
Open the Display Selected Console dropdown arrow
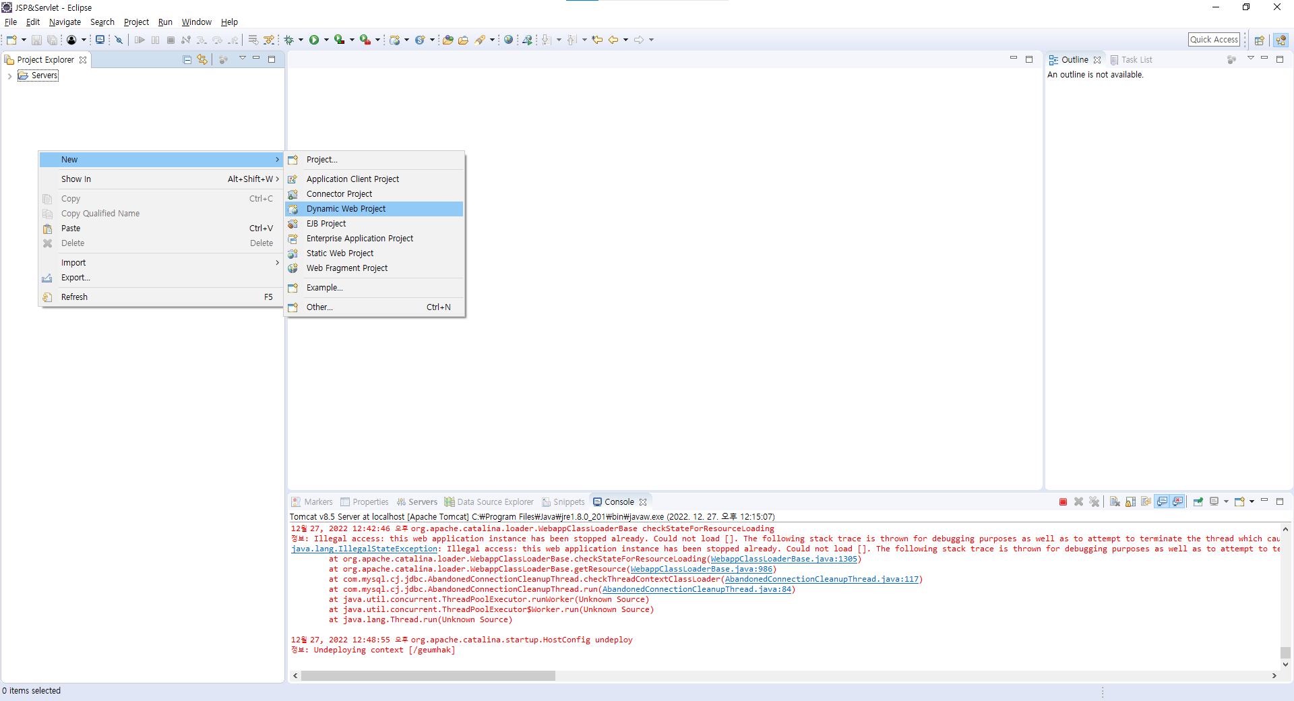[x=1226, y=501]
